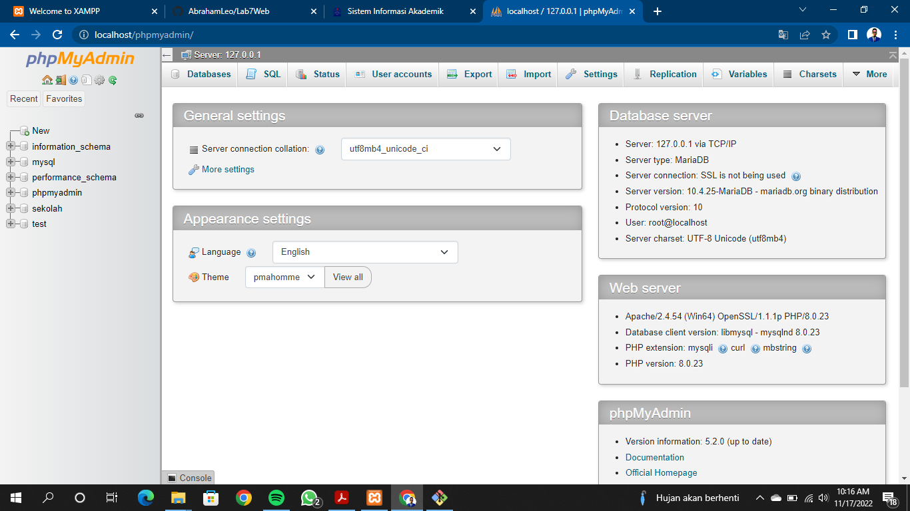This screenshot has height=511, width=910.
Task: Click the help icon after mysqli extension
Action: pos(723,349)
